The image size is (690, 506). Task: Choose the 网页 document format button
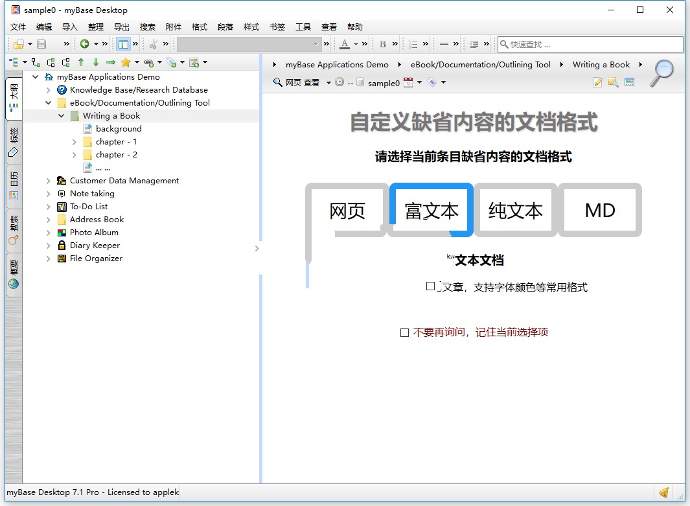(347, 210)
